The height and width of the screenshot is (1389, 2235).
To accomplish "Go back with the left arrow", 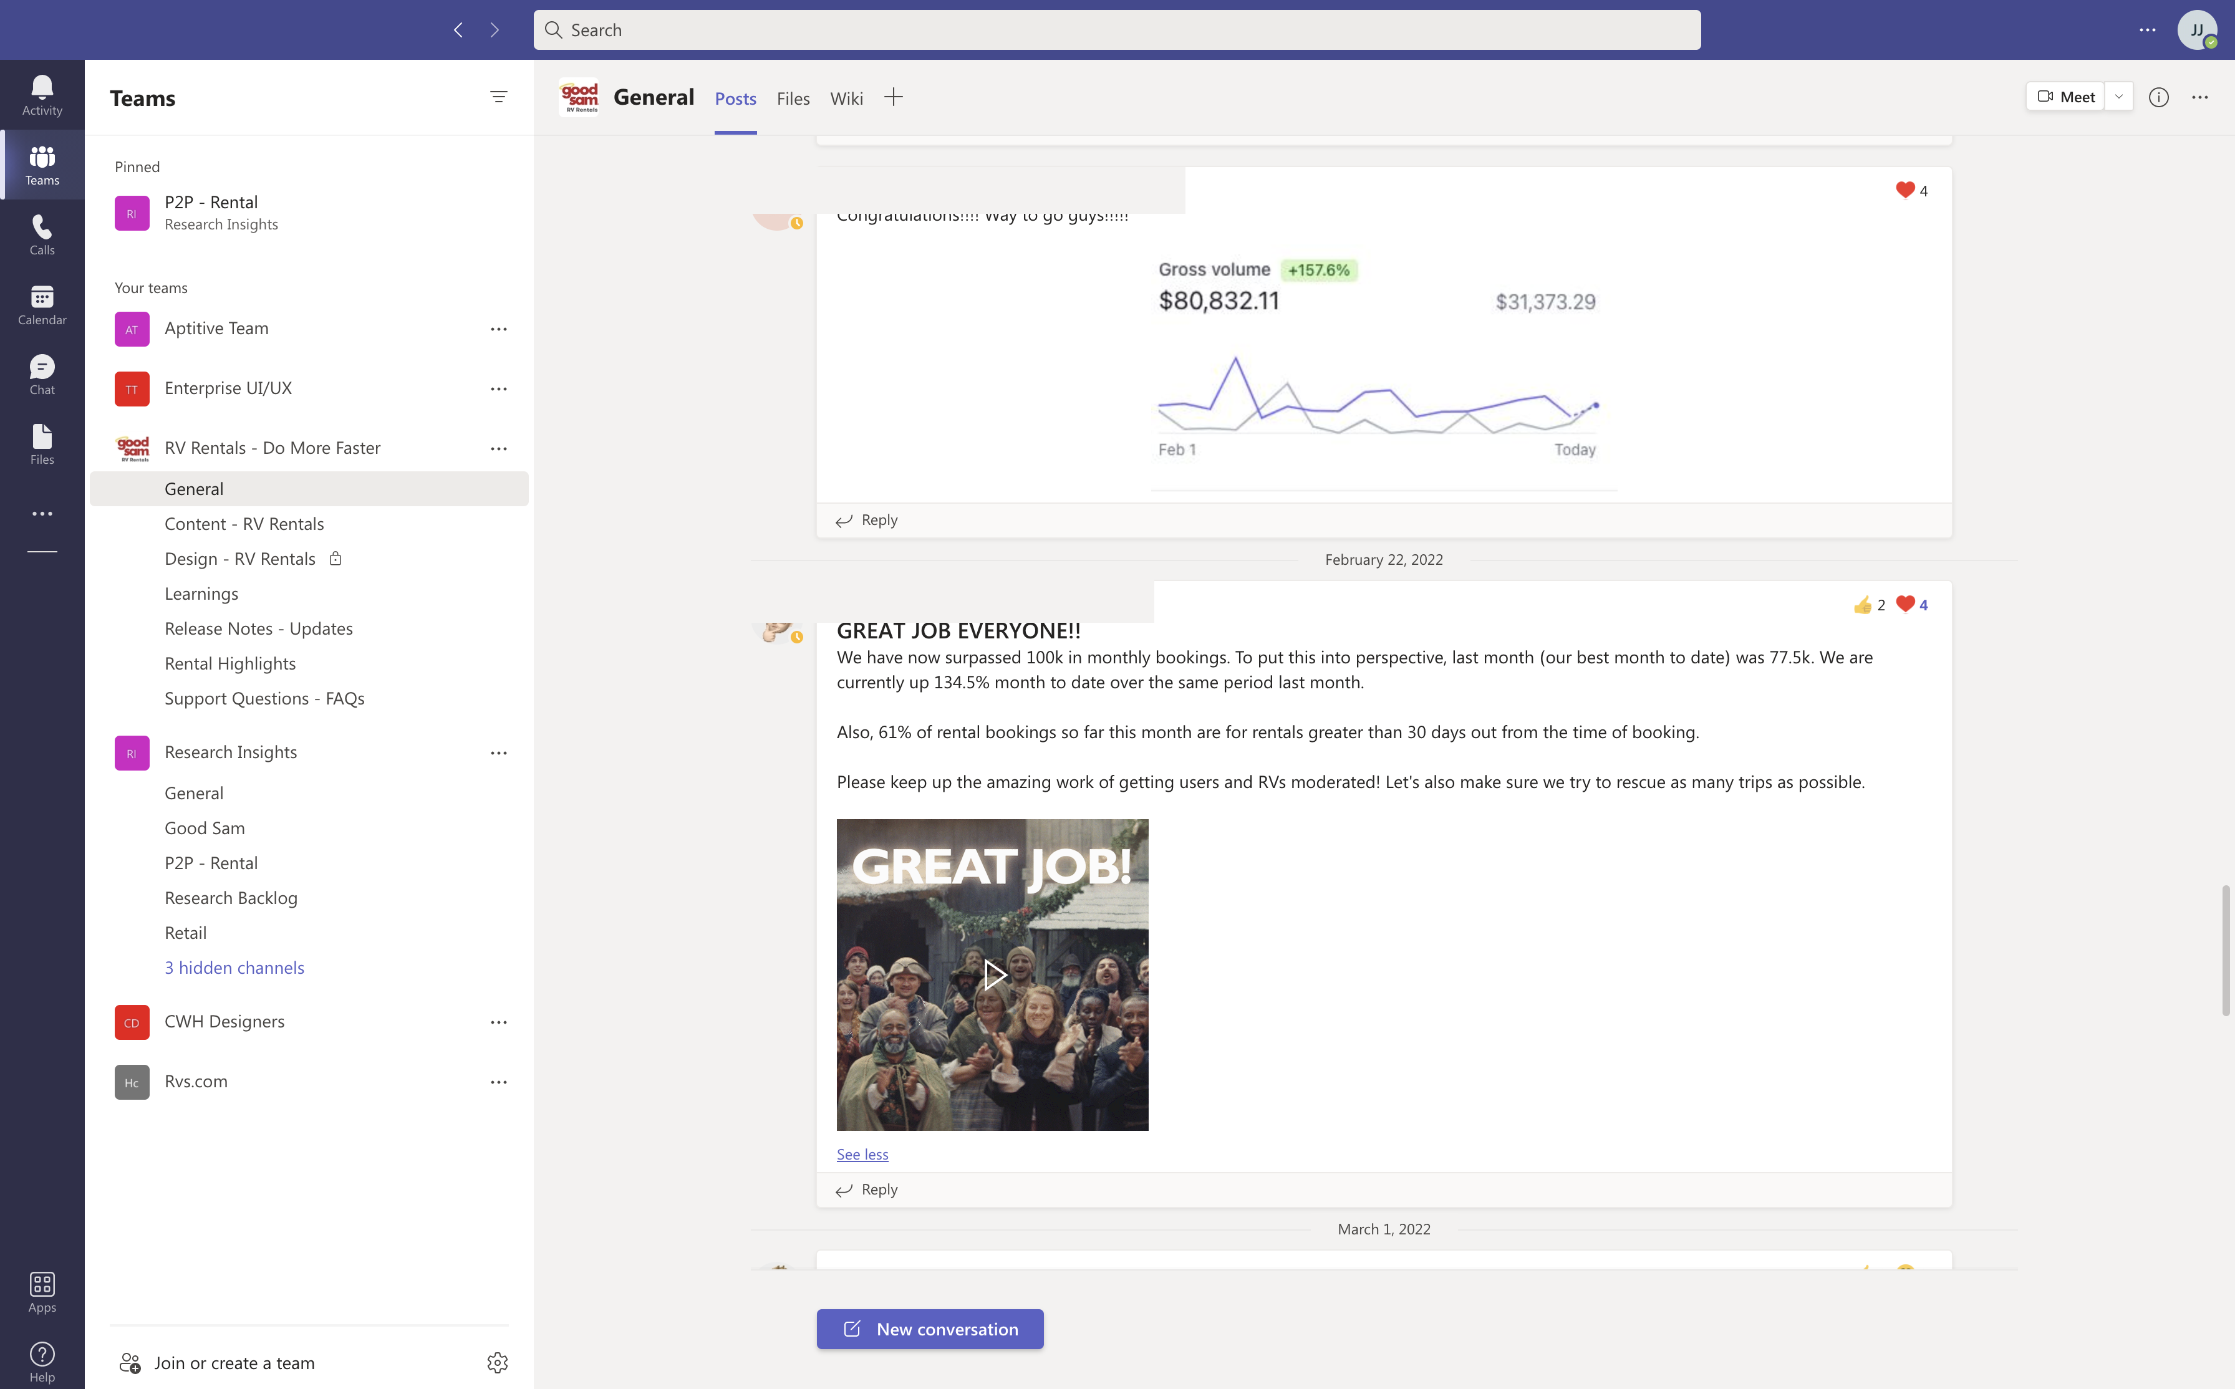I will [x=458, y=31].
